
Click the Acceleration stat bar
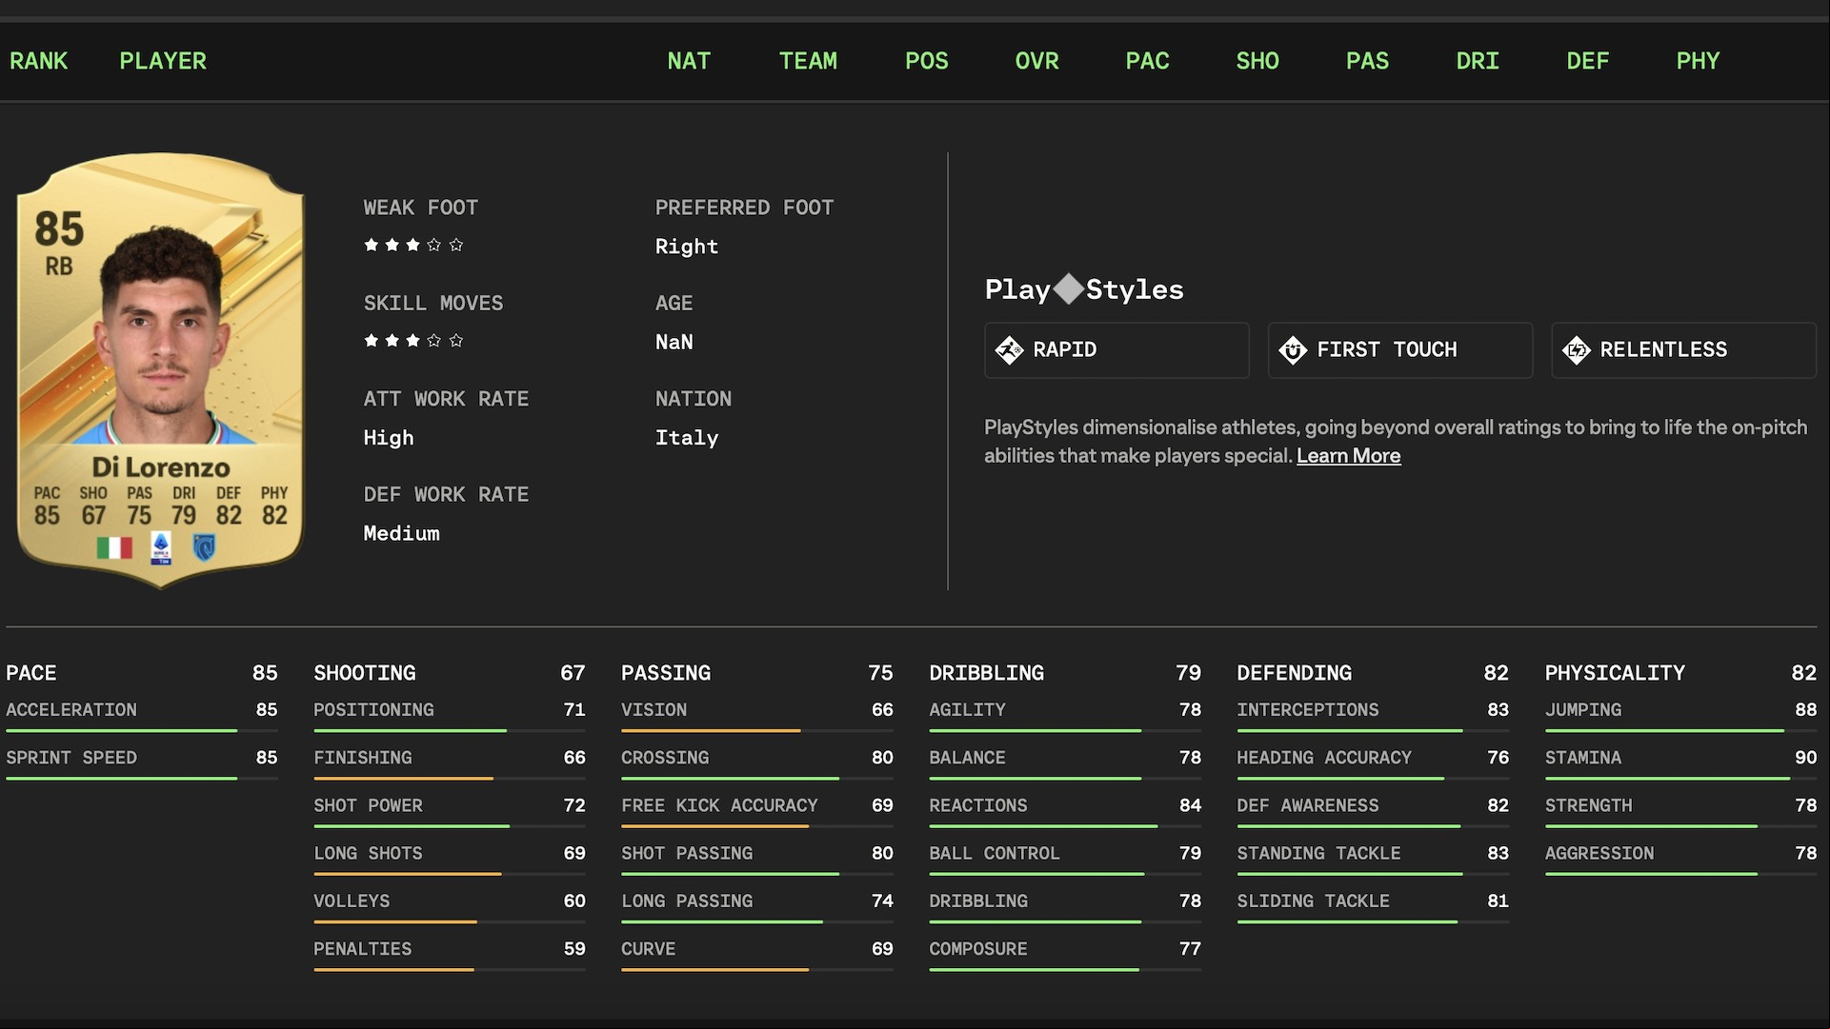coord(142,731)
